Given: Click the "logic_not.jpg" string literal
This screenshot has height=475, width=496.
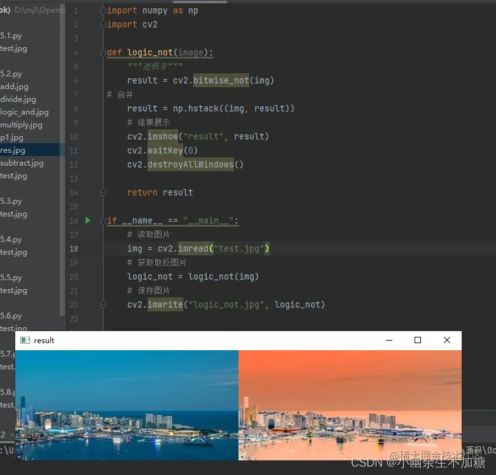Looking at the screenshot, I should (x=226, y=304).
